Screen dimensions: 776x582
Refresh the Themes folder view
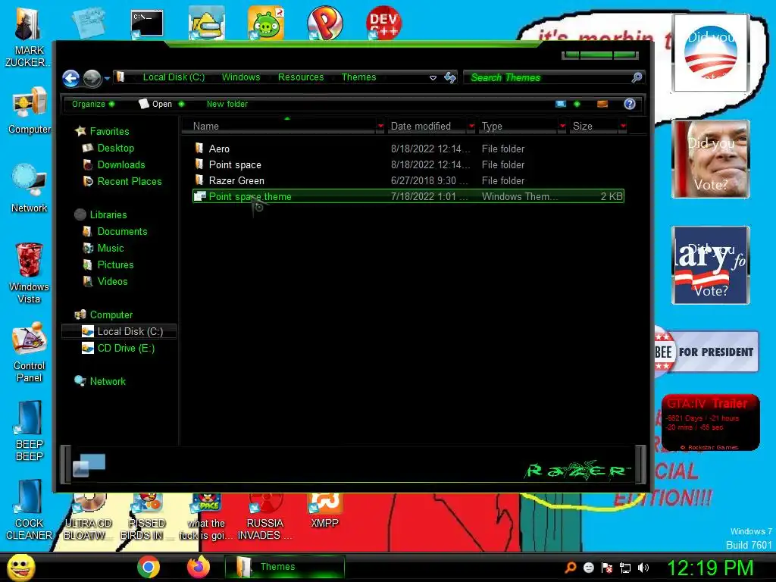pos(450,77)
